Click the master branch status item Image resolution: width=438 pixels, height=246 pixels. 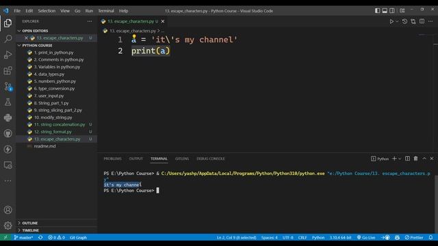(23, 238)
